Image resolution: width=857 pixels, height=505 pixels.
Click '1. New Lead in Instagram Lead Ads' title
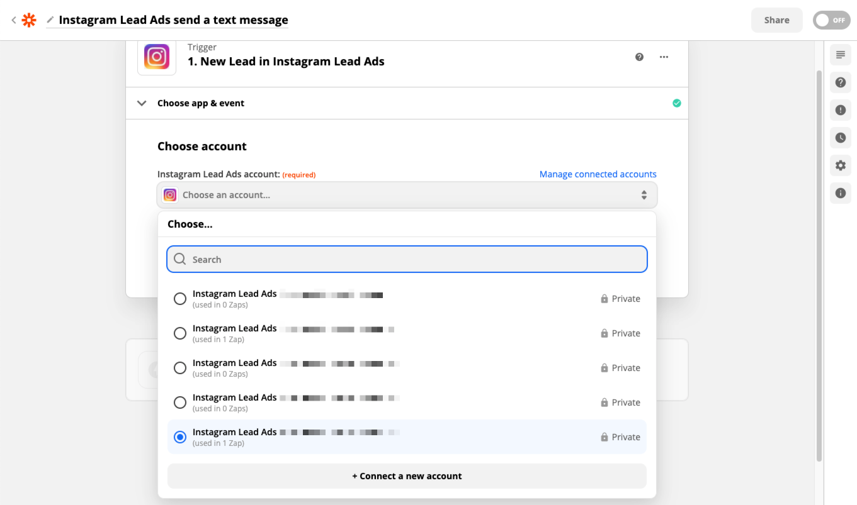tap(286, 62)
